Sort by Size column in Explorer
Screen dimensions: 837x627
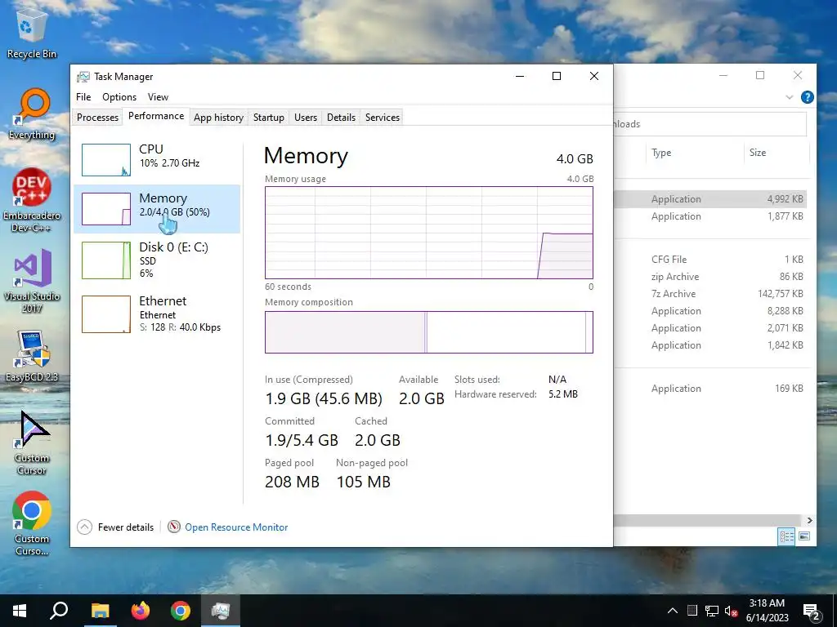[x=777, y=153]
